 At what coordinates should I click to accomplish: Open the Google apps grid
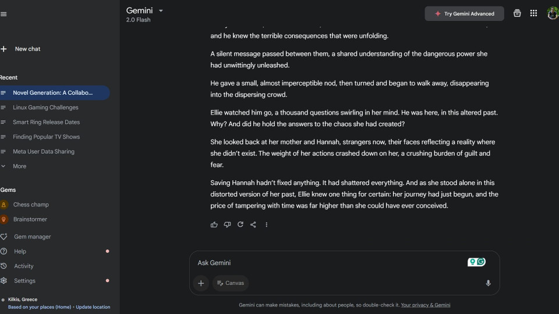pyautogui.click(x=533, y=13)
